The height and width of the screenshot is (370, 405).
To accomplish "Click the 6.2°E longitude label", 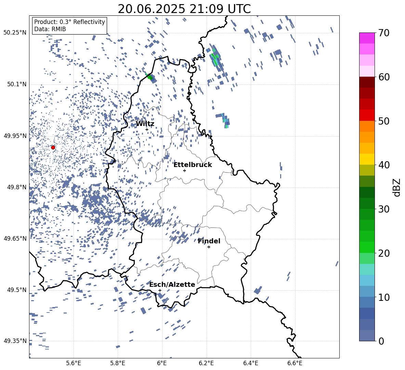I will 206,363.
